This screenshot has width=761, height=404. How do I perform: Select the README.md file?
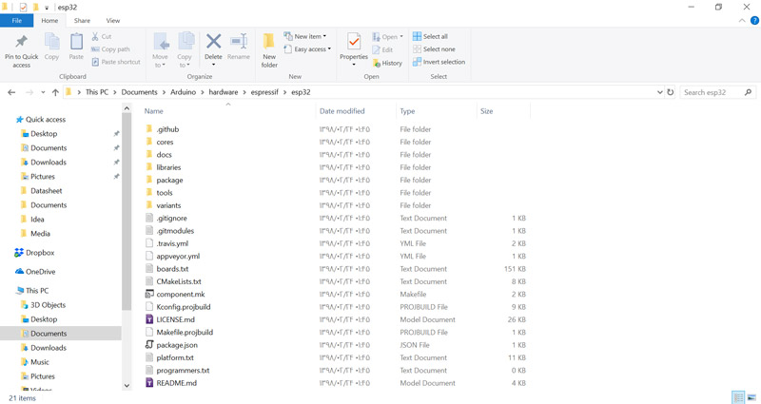click(x=176, y=383)
